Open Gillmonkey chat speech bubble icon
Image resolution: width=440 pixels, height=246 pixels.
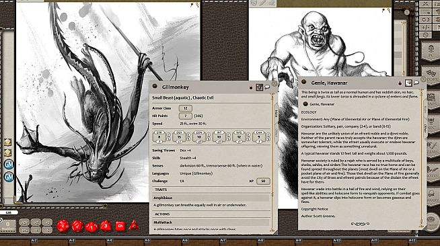(267, 87)
